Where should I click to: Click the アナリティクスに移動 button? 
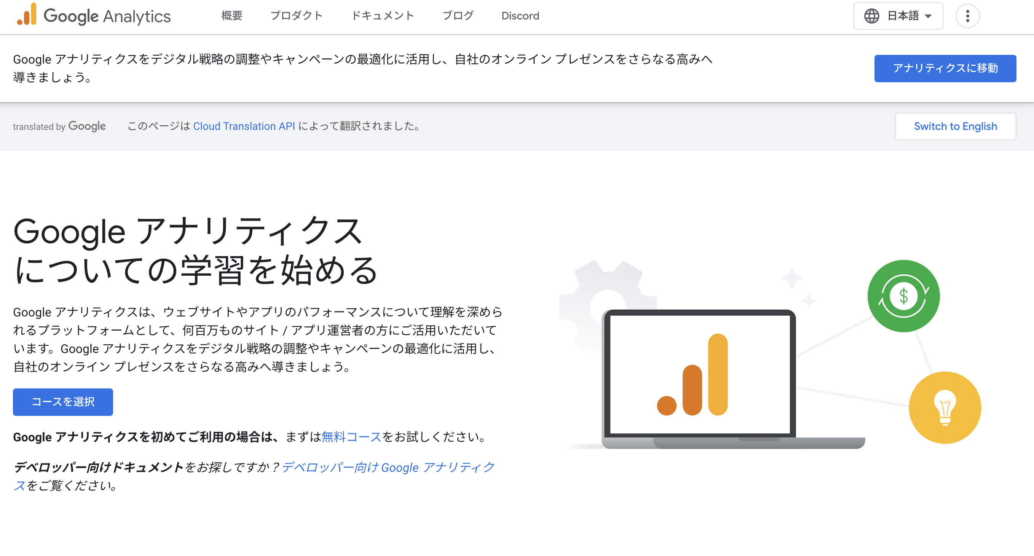click(945, 68)
